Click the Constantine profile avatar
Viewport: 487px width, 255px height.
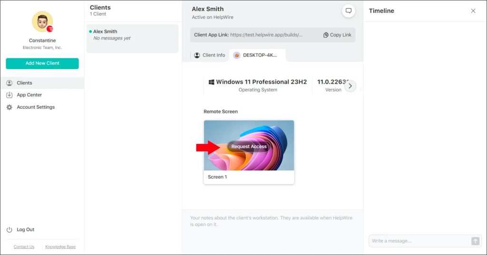42,22
